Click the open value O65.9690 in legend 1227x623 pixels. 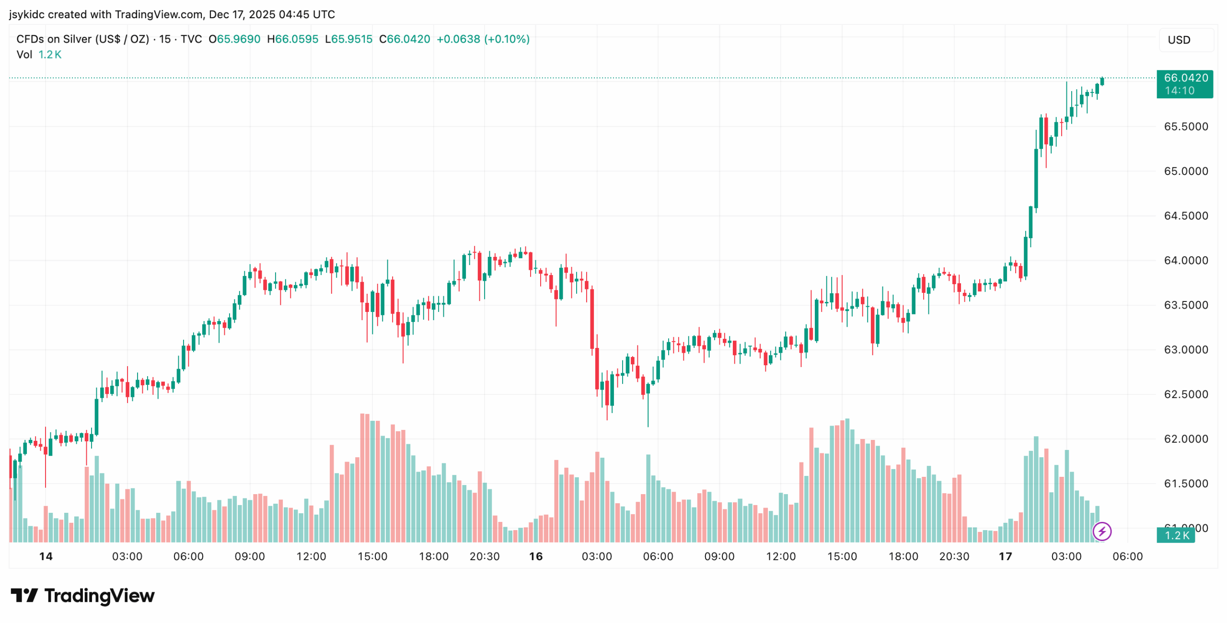tap(234, 39)
